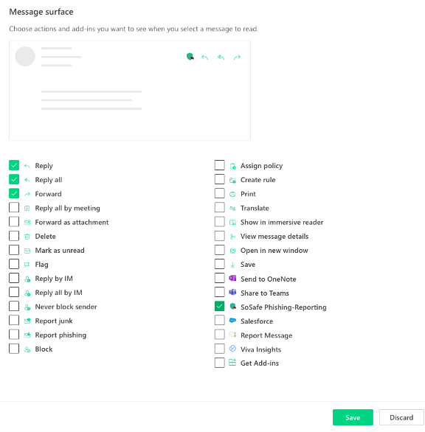Disable the SoSafe Phishing-Reporting checkbox
Screen dimensions: 425x432
pos(220,307)
